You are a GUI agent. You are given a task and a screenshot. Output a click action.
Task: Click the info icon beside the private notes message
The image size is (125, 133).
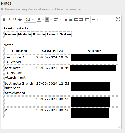(x=2, y=9)
